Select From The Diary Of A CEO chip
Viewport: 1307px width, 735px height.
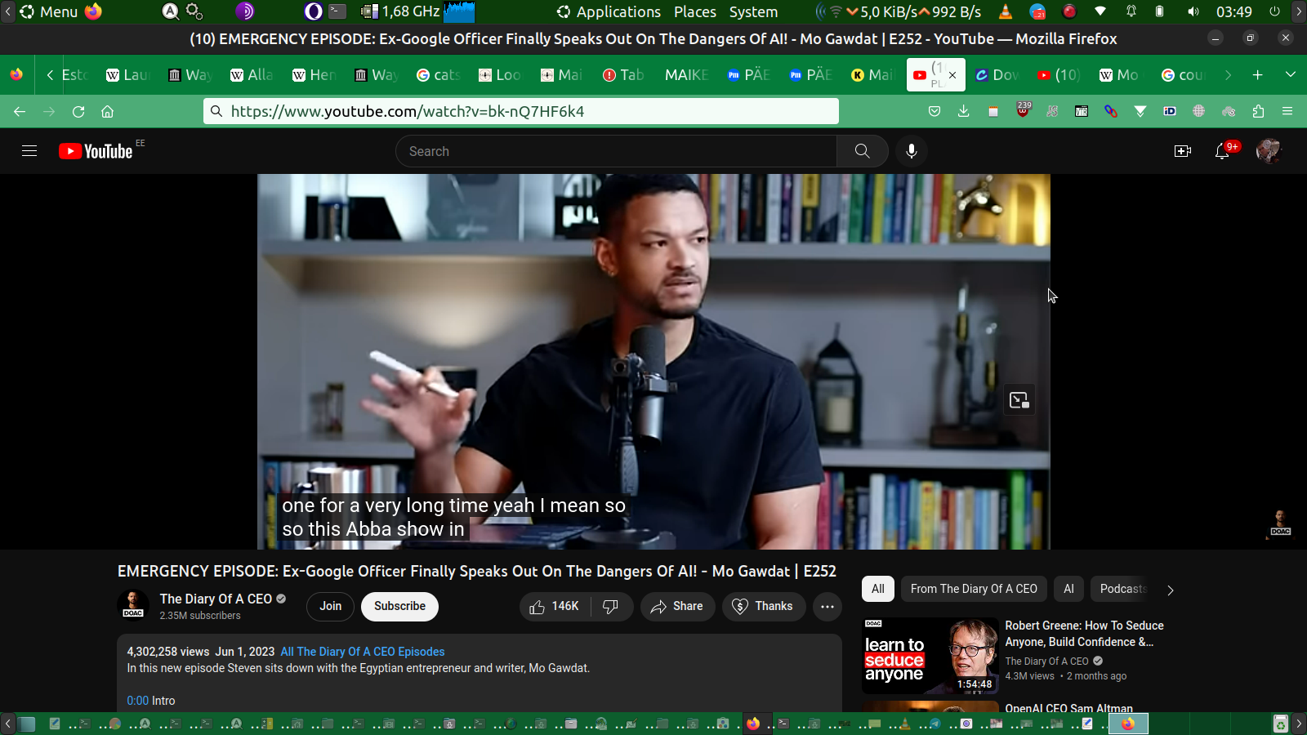pyautogui.click(x=974, y=589)
